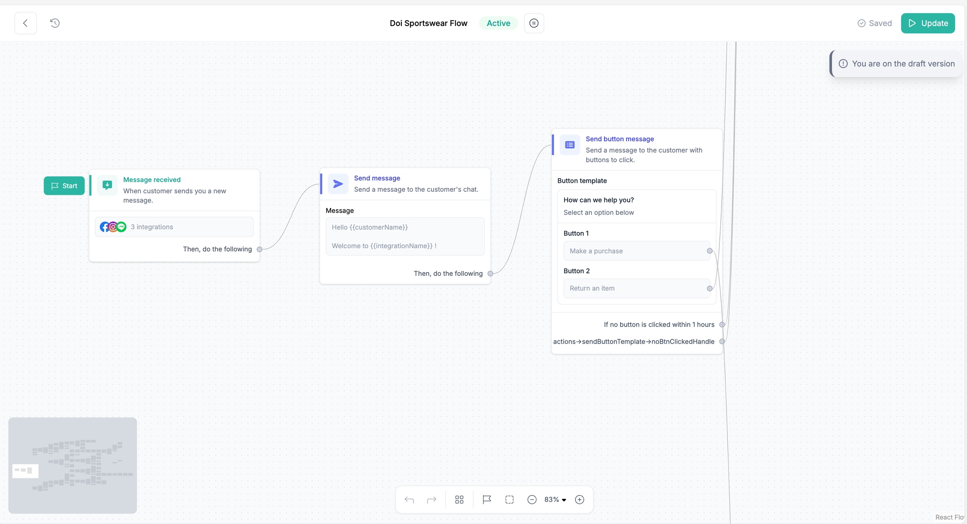
Task: Open version history clock icon
Action: point(55,23)
